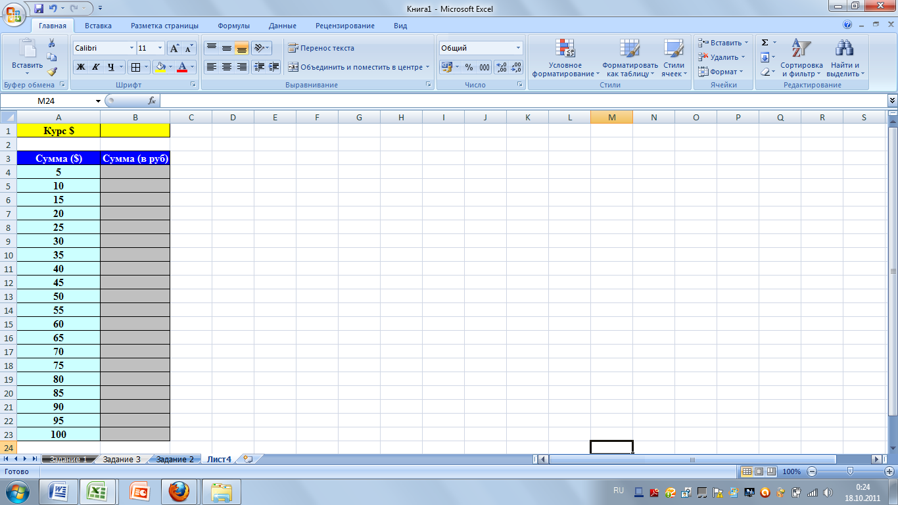Open the Рецензирование ribbon tab

(345, 26)
